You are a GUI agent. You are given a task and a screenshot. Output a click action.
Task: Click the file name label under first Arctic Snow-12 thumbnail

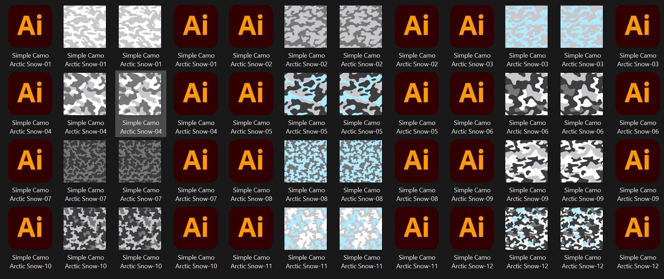coord(528,262)
